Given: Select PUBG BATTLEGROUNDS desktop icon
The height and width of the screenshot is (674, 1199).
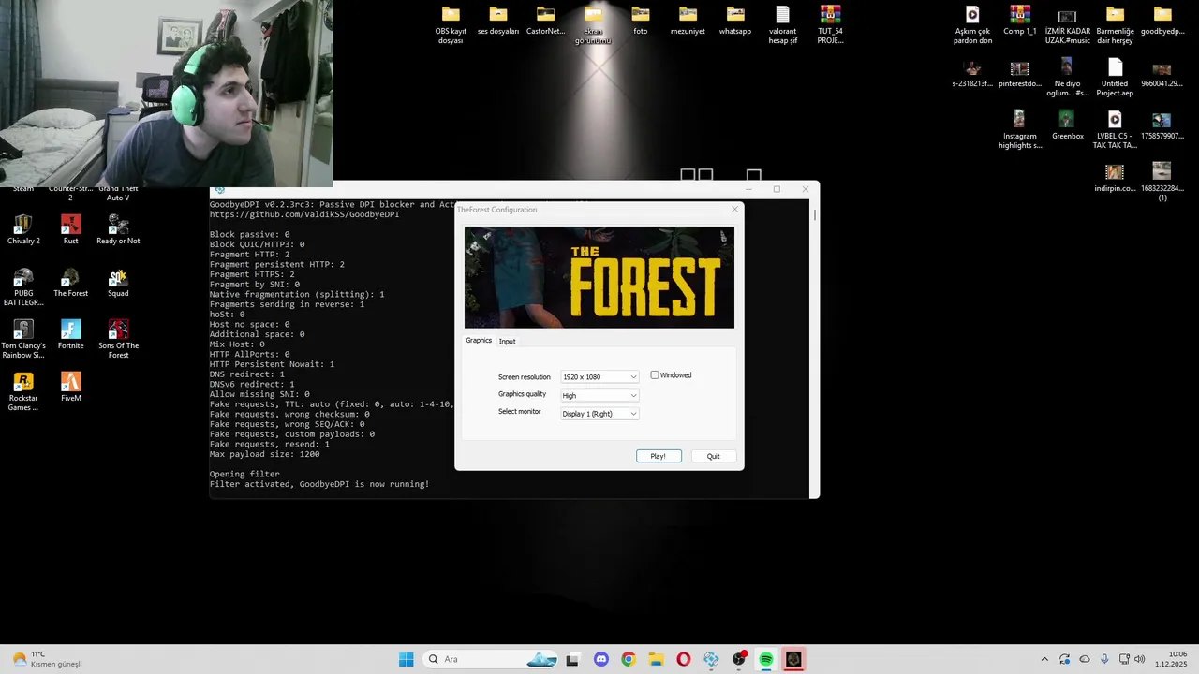Looking at the screenshot, I should 23,287.
